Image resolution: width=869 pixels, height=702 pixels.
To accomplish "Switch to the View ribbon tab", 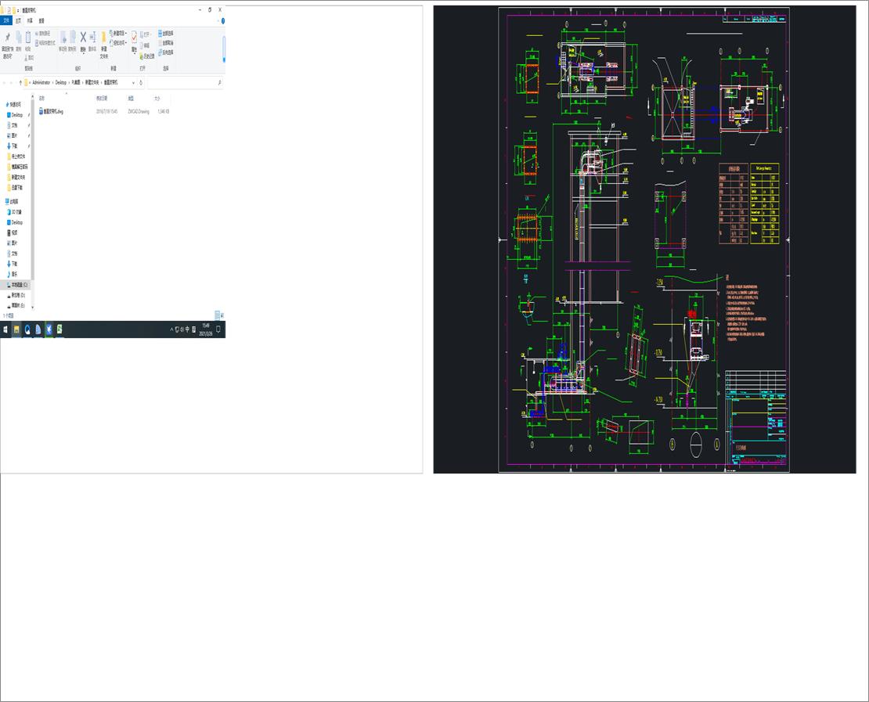I will coord(41,20).
